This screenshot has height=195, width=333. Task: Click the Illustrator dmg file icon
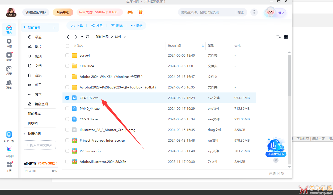coord(74,130)
